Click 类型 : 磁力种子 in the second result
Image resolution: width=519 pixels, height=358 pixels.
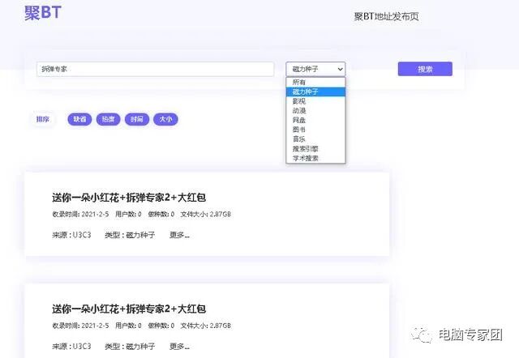click(130, 347)
